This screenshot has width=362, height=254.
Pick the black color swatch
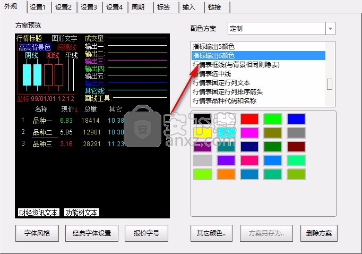(203, 119)
